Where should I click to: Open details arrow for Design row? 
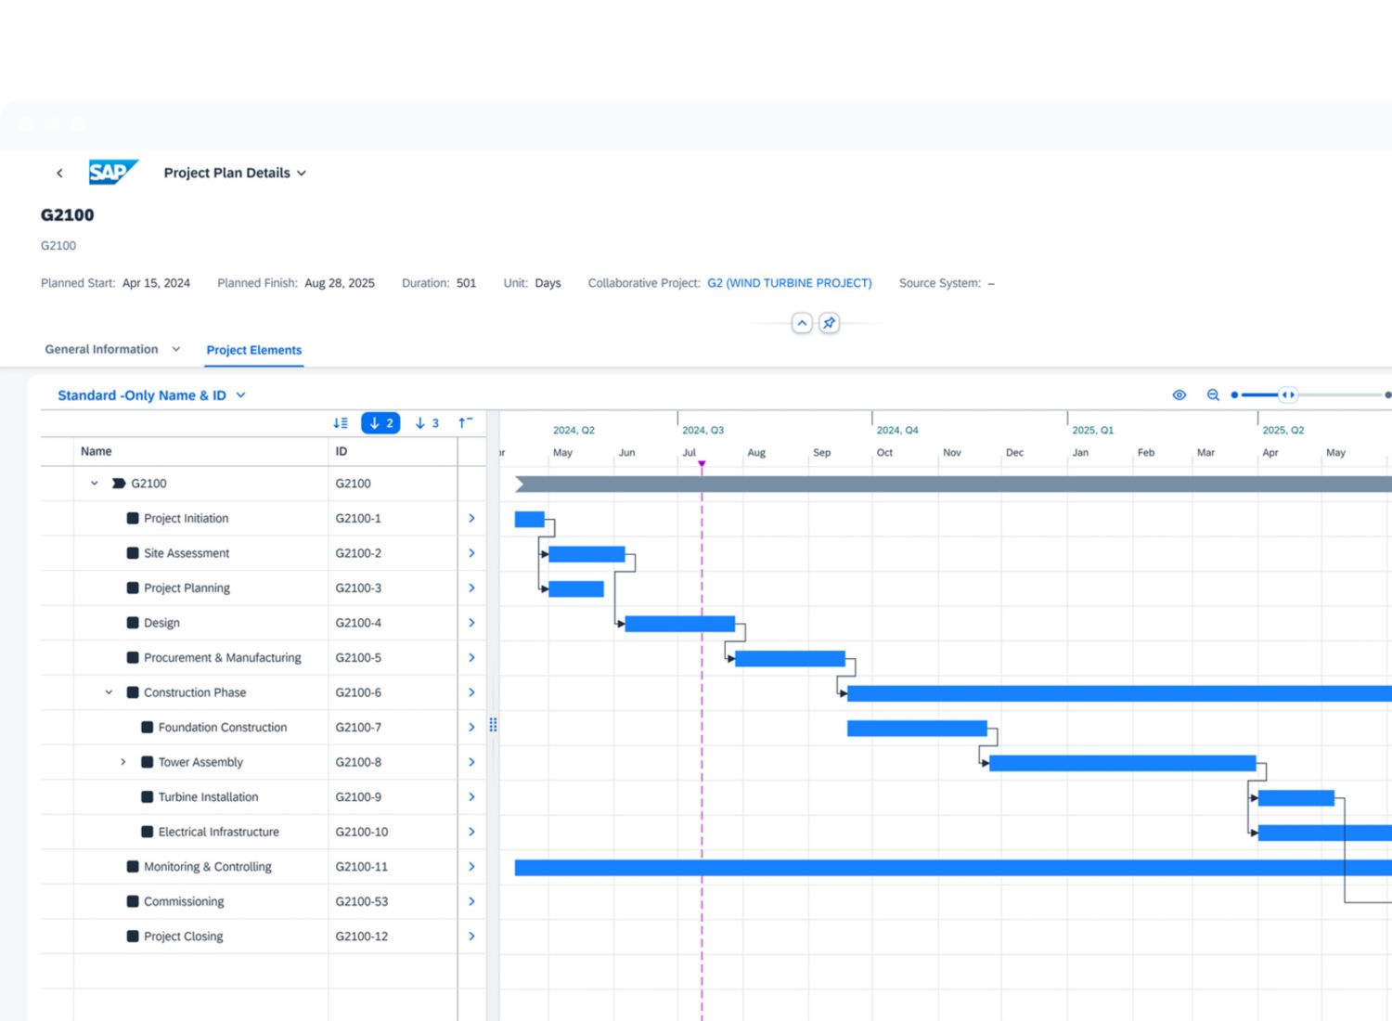click(471, 623)
